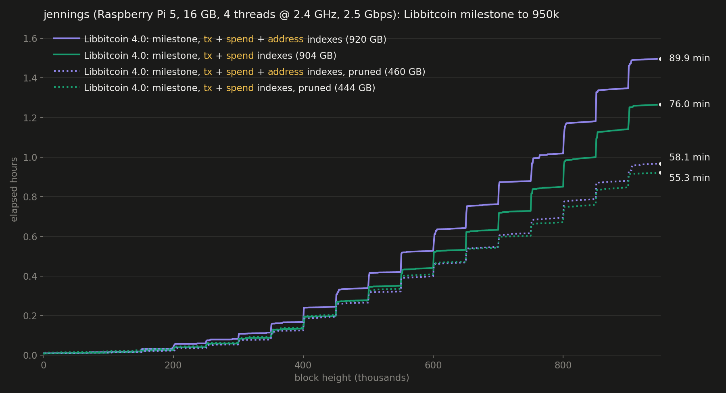
Task: Click the 'block height (thousands)' x-axis label
Action: (x=352, y=378)
